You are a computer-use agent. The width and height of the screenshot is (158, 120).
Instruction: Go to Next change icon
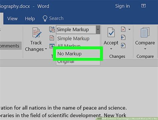[x=123, y=45]
